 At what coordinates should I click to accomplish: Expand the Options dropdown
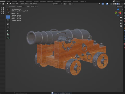click(x=119, y=6)
